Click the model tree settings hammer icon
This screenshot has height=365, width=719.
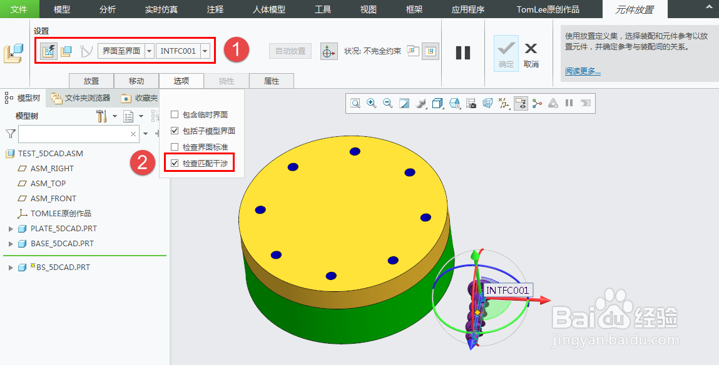click(102, 116)
